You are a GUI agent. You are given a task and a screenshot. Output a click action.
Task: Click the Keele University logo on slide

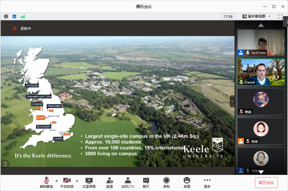pos(203,148)
